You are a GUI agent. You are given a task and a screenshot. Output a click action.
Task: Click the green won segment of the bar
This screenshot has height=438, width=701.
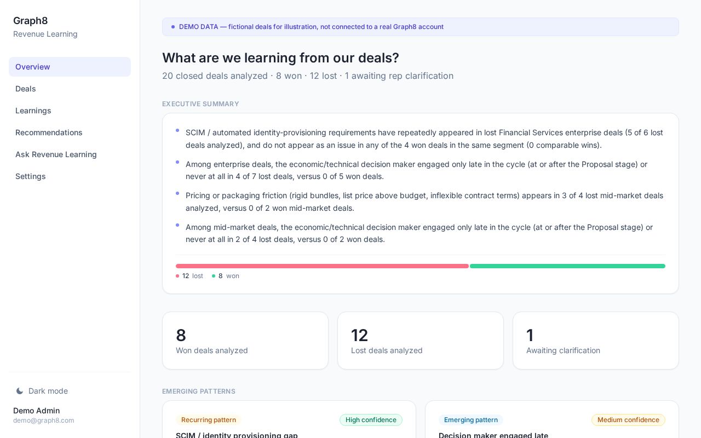click(567, 266)
